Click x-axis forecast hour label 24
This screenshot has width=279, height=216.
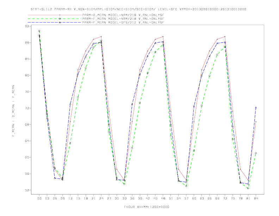(x=101, y=198)
